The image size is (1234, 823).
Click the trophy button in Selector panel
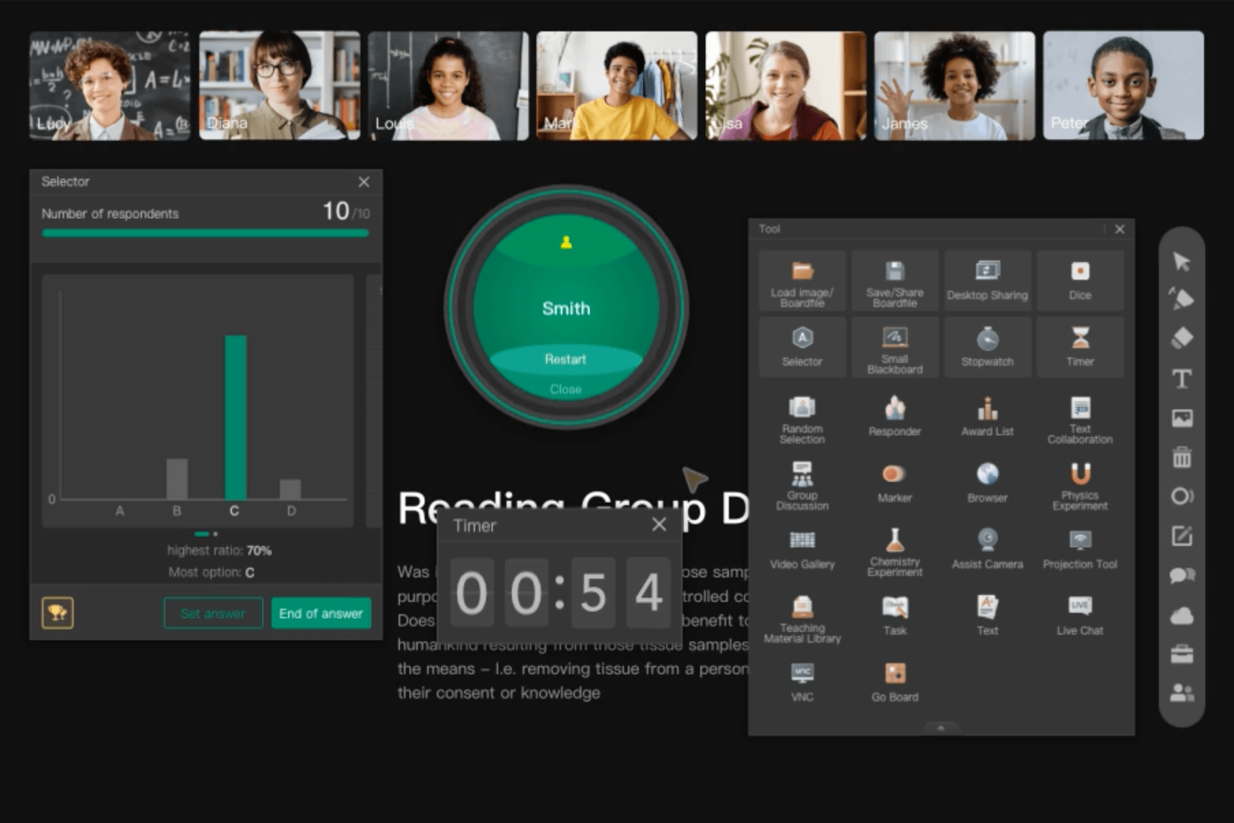click(x=58, y=613)
